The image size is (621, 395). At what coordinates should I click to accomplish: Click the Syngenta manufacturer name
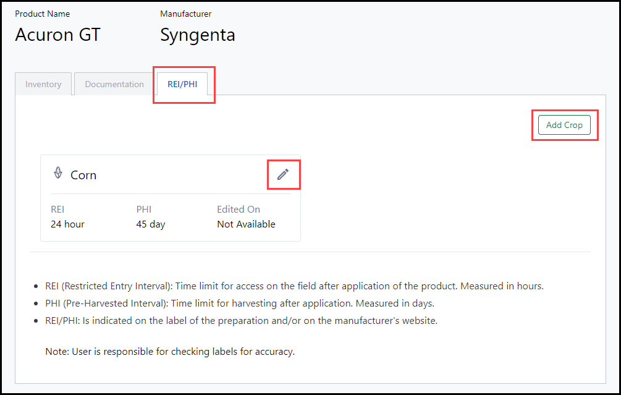click(198, 35)
